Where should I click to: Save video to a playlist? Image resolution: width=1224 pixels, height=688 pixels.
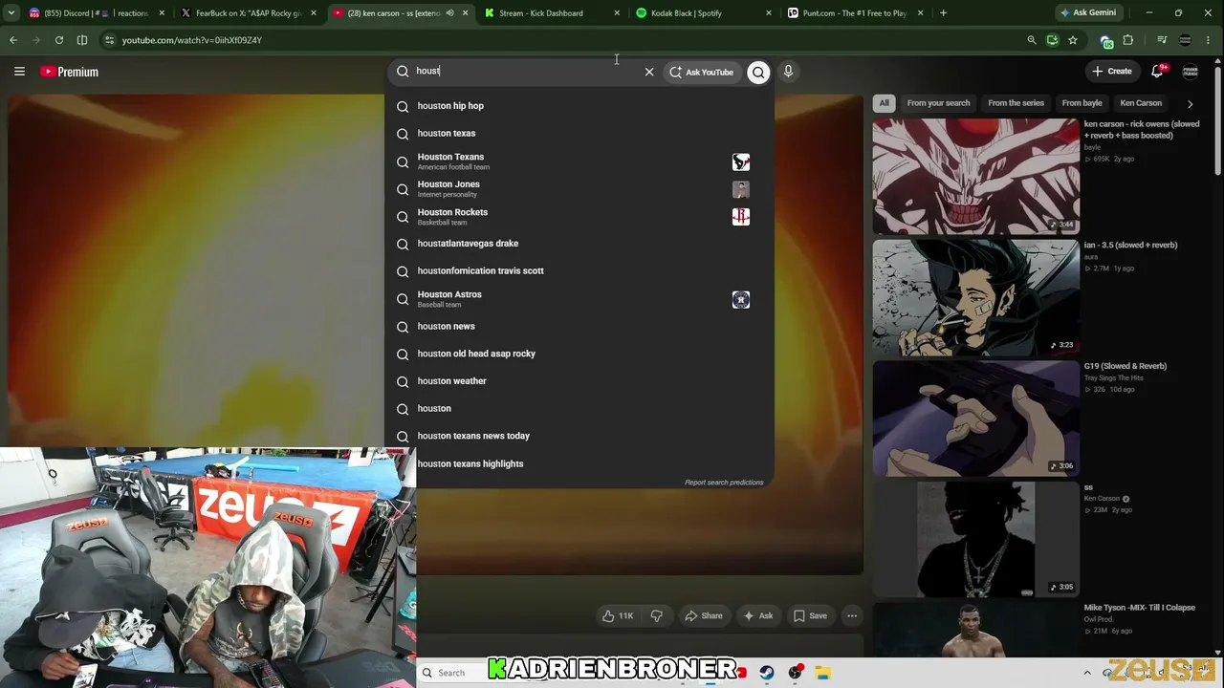coord(810,616)
